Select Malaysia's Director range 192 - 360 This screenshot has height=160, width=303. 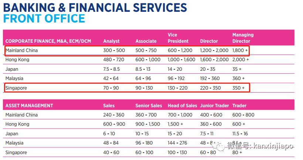210,79
